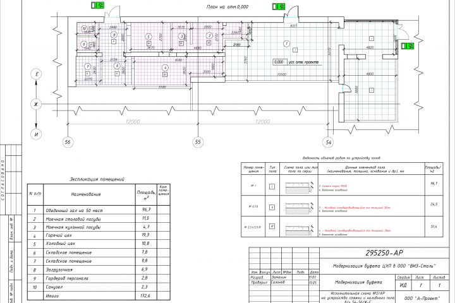Select grid axis bubble 54
The image size is (455, 303).
tap(329, 142)
